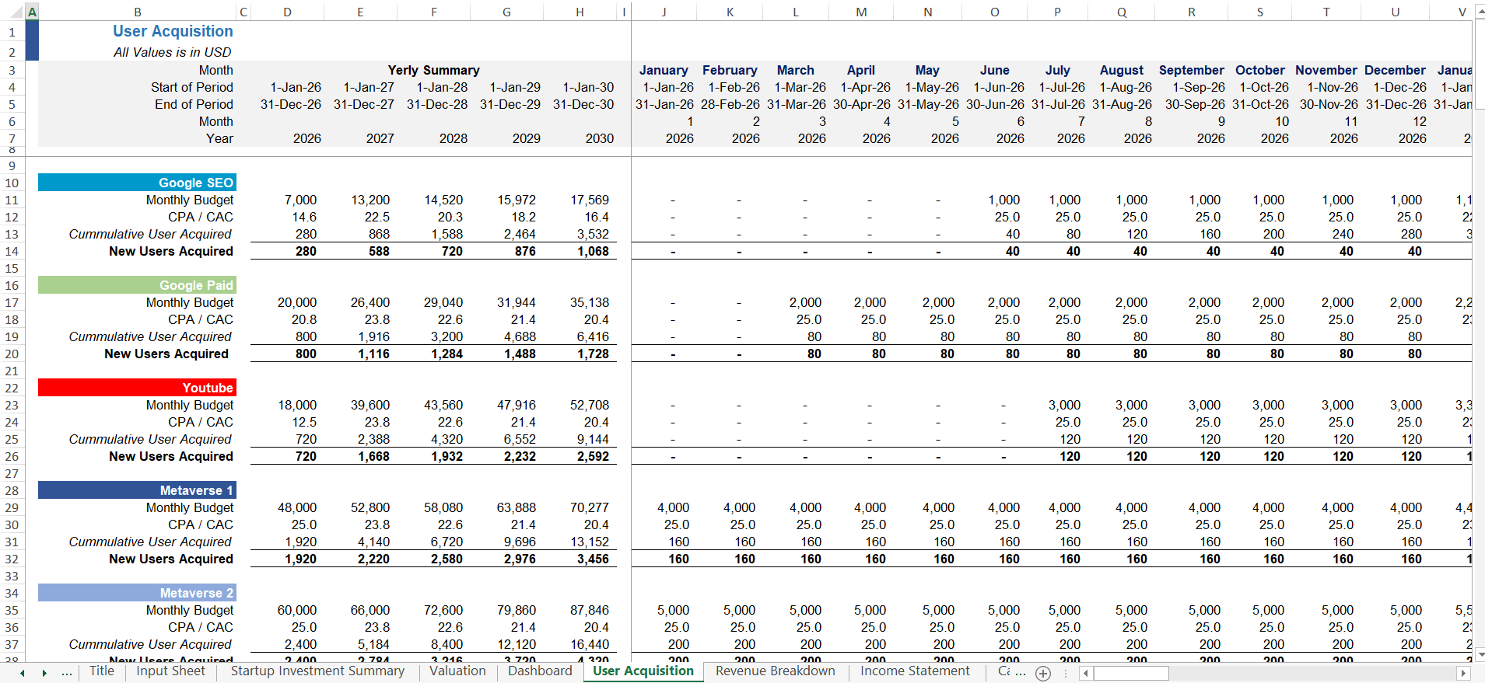Open the Dashboard sheet tab
The height and width of the screenshot is (683, 1485).
(540, 671)
